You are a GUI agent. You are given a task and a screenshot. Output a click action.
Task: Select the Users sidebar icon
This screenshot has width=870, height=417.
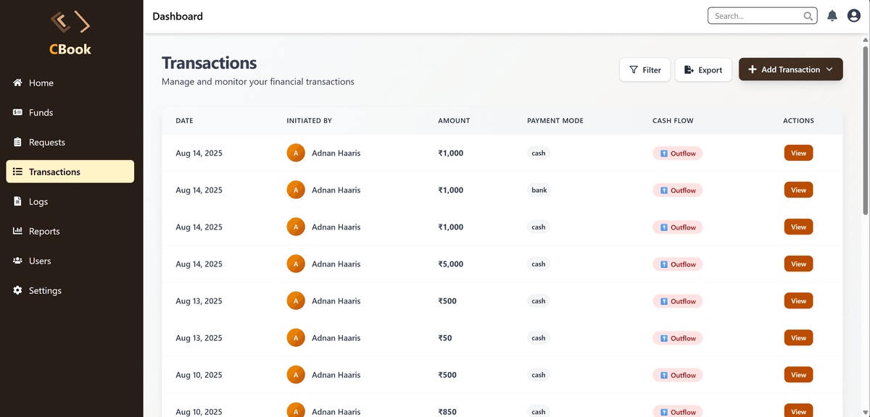[x=17, y=261]
